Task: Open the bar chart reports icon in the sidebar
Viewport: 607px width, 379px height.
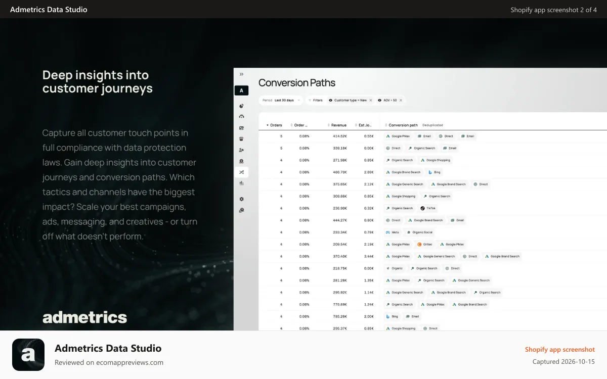Action: (x=241, y=183)
